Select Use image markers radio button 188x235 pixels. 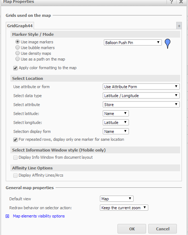(x=18, y=42)
